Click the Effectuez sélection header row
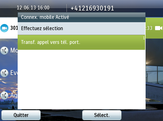This screenshot has height=121, width=163. coord(81,28)
